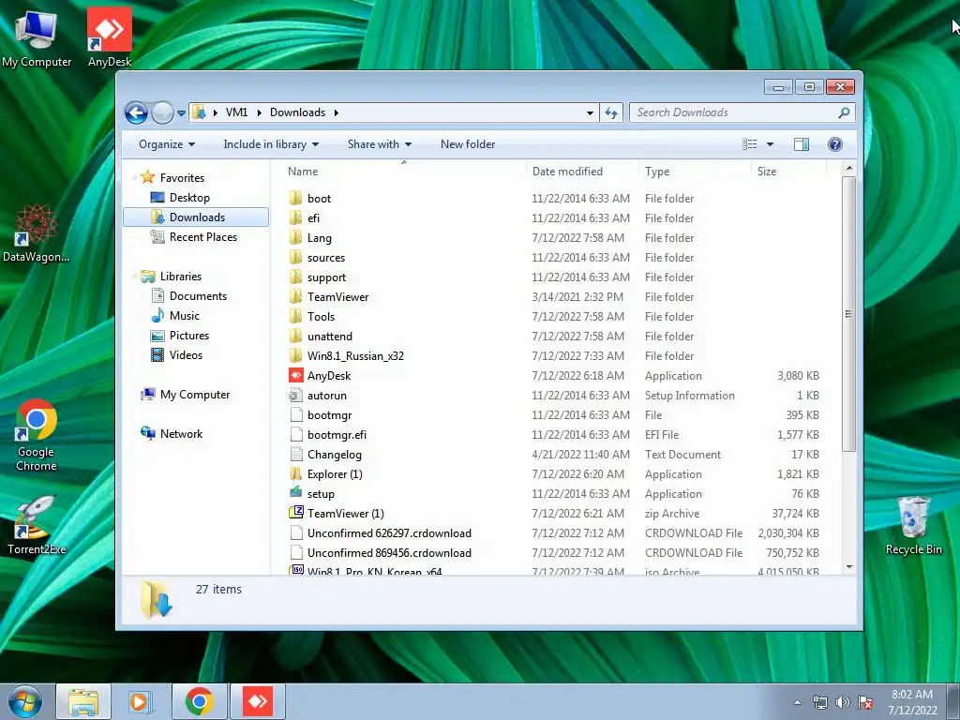Select My Computer in navigation pane
960x720 pixels.
(x=195, y=395)
